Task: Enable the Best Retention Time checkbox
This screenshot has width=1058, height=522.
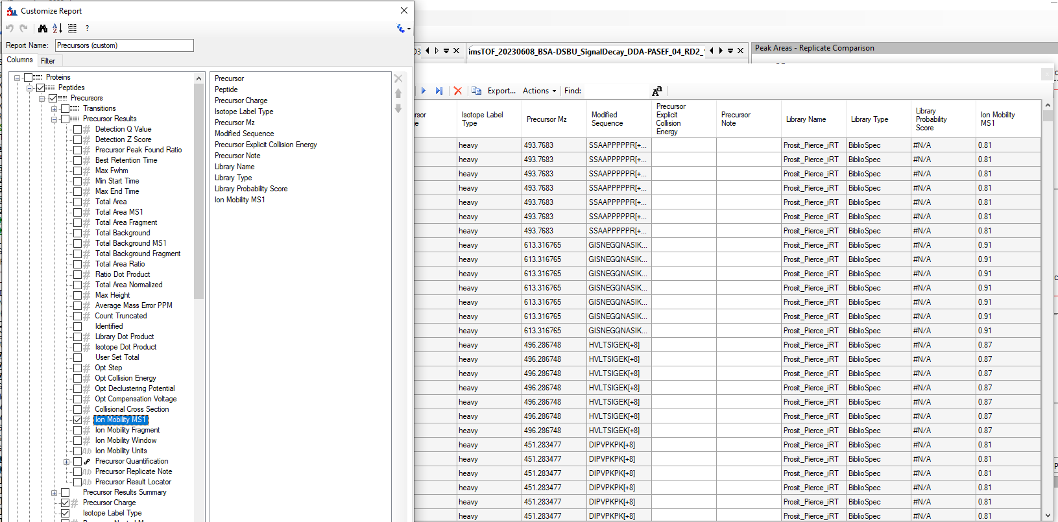Action: (x=77, y=160)
